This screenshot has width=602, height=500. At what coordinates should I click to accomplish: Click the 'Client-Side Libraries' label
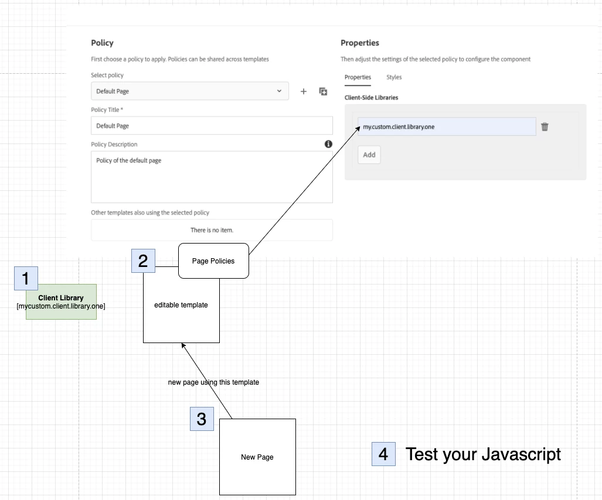click(x=371, y=97)
